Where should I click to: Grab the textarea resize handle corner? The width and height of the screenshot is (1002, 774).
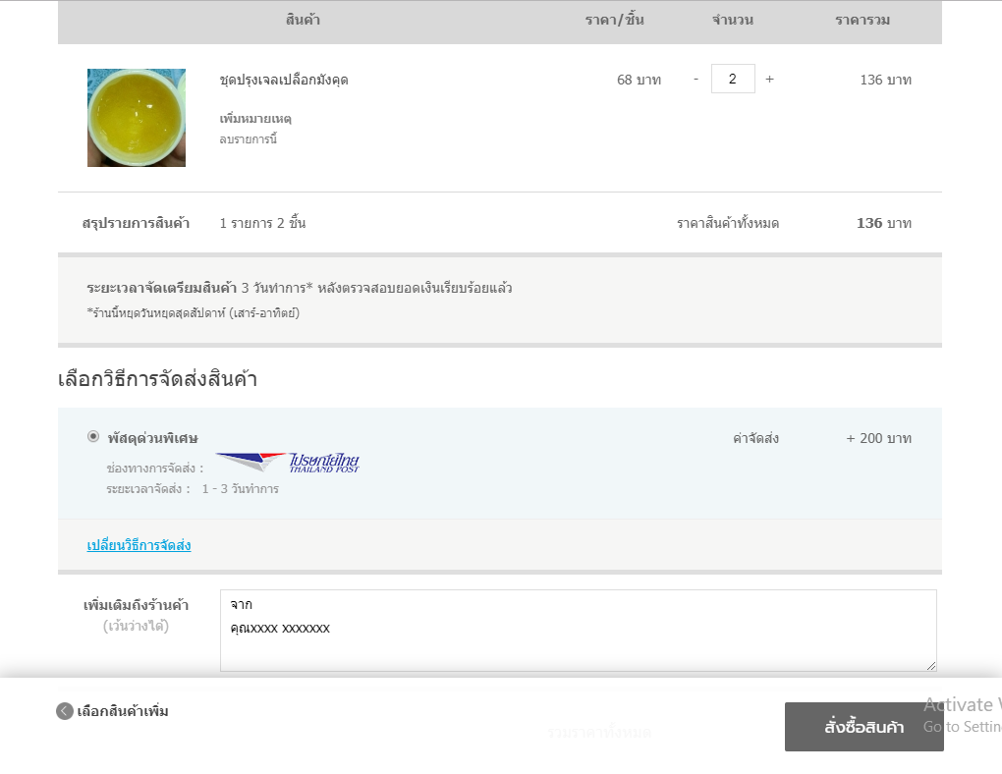click(x=930, y=665)
